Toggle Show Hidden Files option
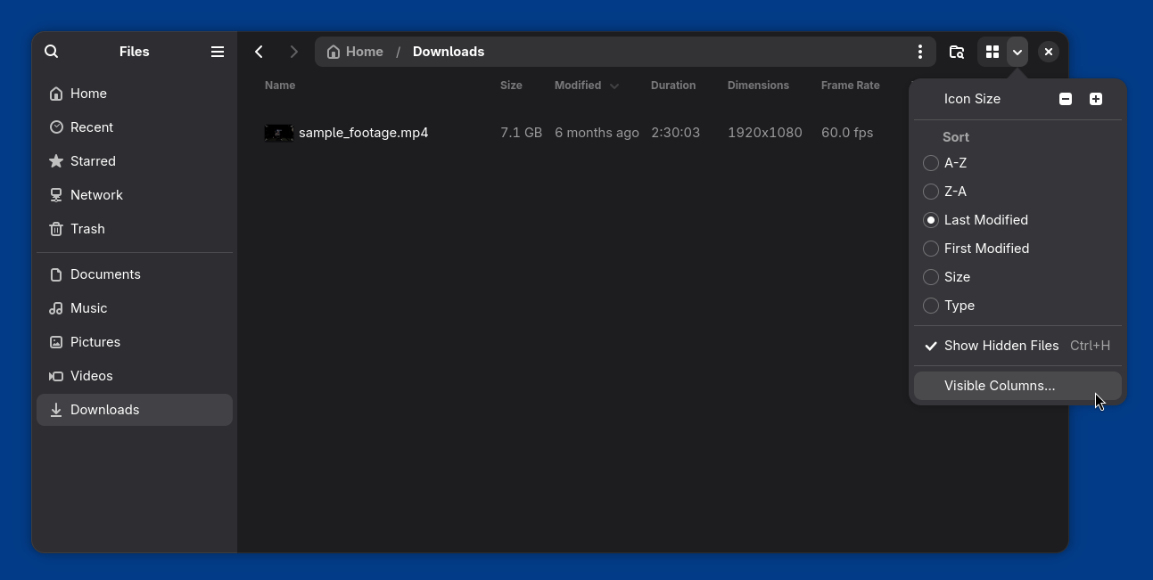Viewport: 1153px width, 580px height. 1001,346
